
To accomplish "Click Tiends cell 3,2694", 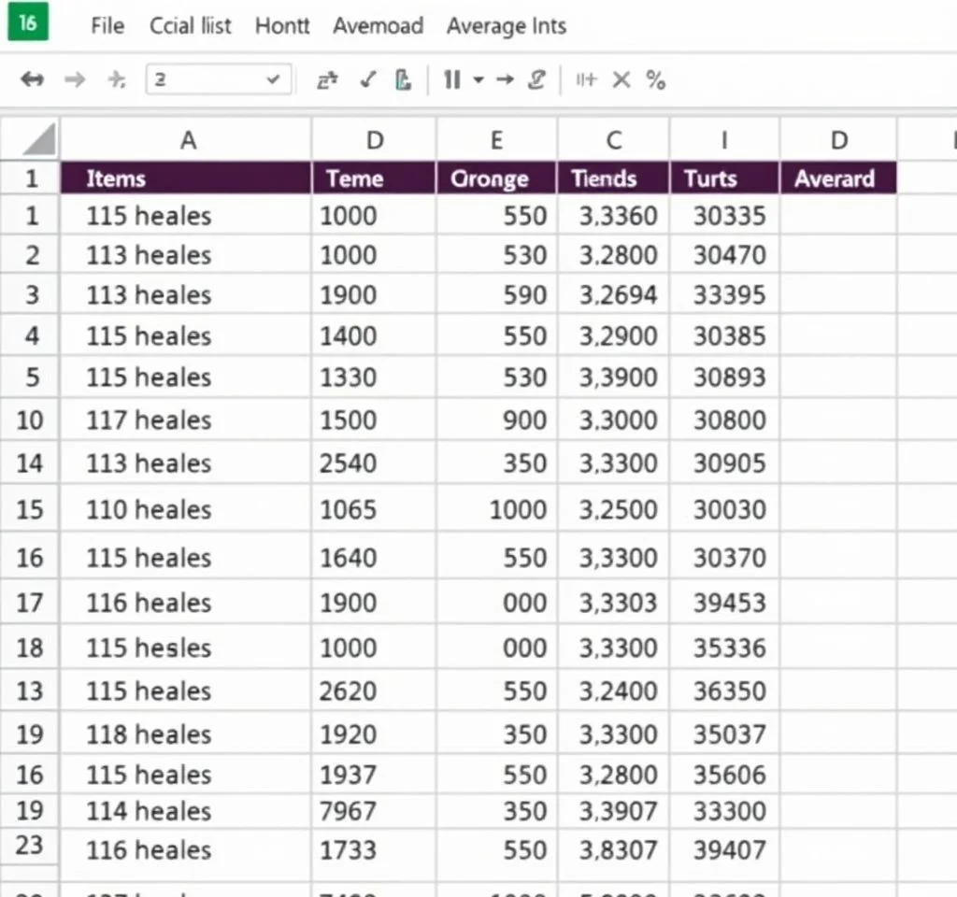I will (x=613, y=294).
